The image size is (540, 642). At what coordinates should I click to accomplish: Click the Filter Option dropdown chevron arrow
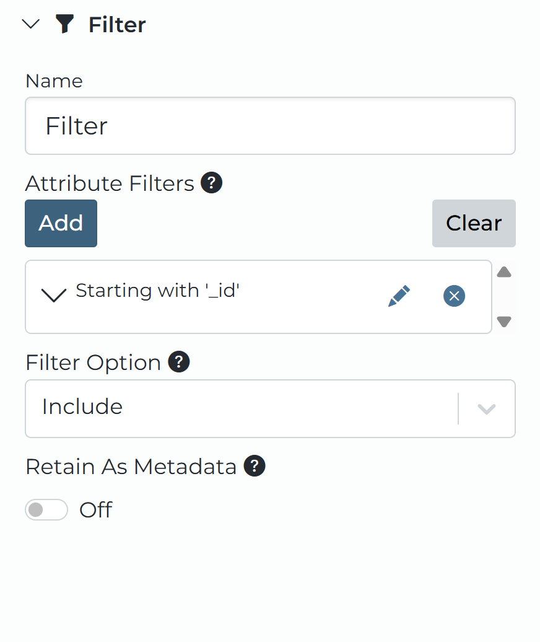coord(487,409)
